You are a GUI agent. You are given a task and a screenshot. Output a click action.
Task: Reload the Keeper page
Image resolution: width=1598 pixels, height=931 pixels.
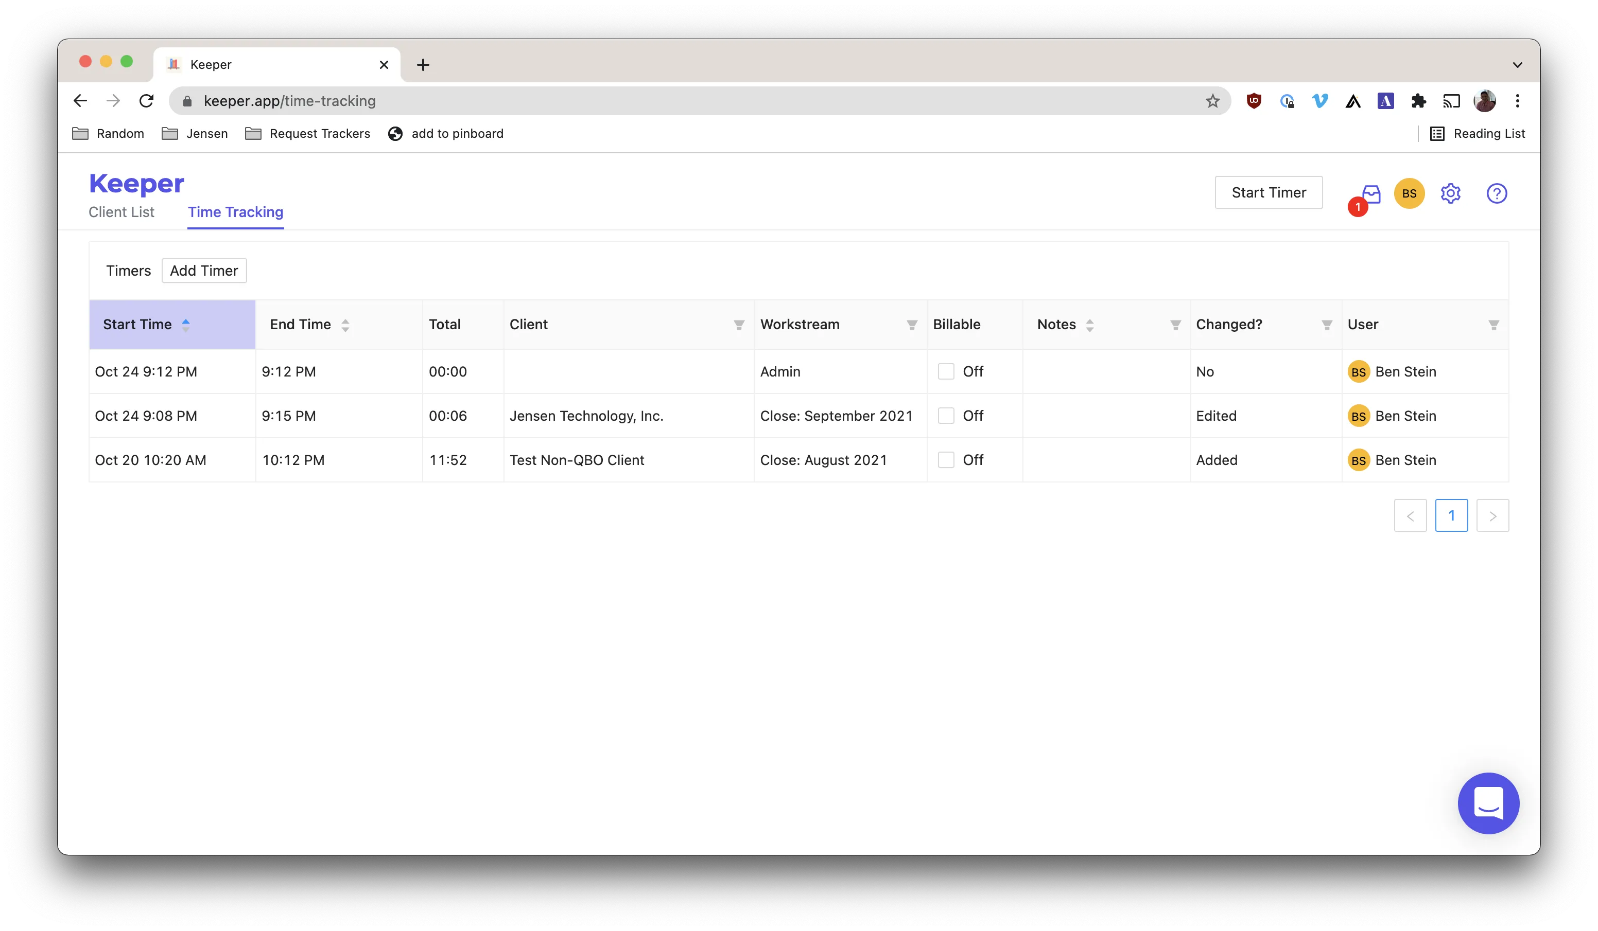146,101
